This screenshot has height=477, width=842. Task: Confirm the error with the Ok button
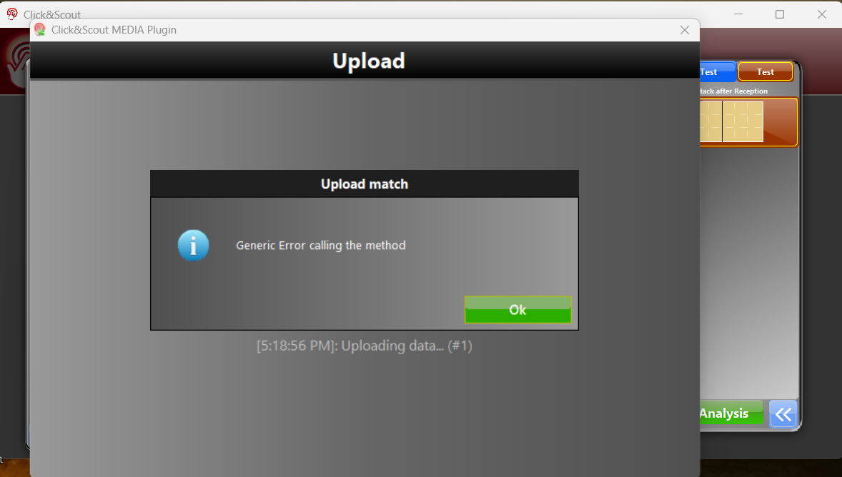click(517, 310)
